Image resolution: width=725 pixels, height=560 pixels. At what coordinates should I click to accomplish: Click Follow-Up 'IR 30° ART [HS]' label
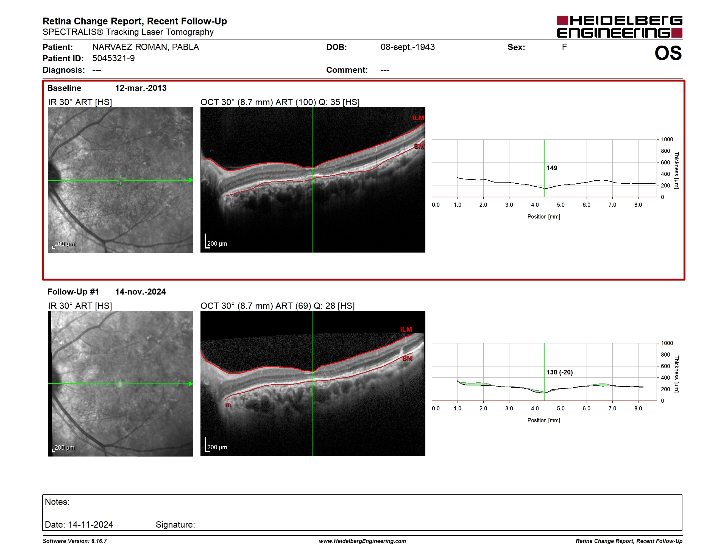[80, 306]
